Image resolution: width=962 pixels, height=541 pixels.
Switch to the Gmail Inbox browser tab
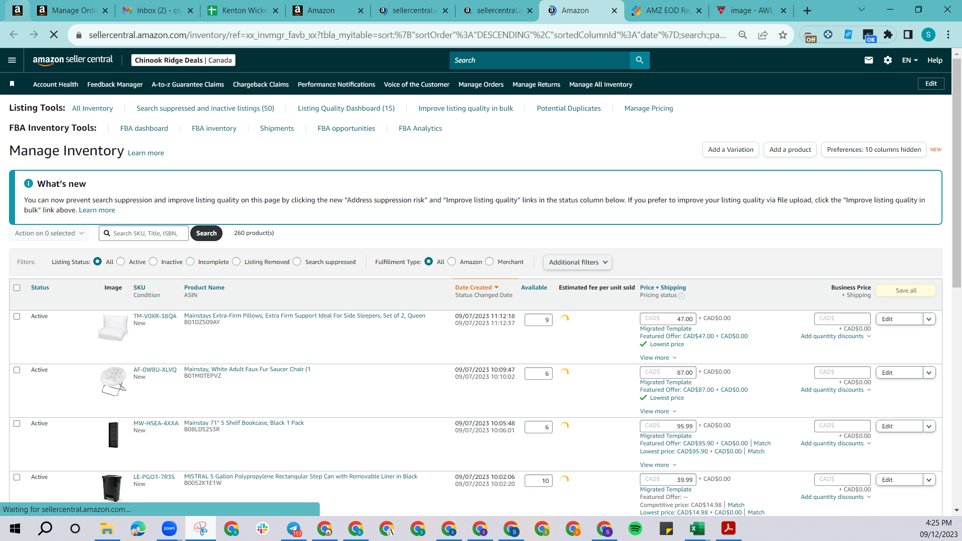[157, 11]
